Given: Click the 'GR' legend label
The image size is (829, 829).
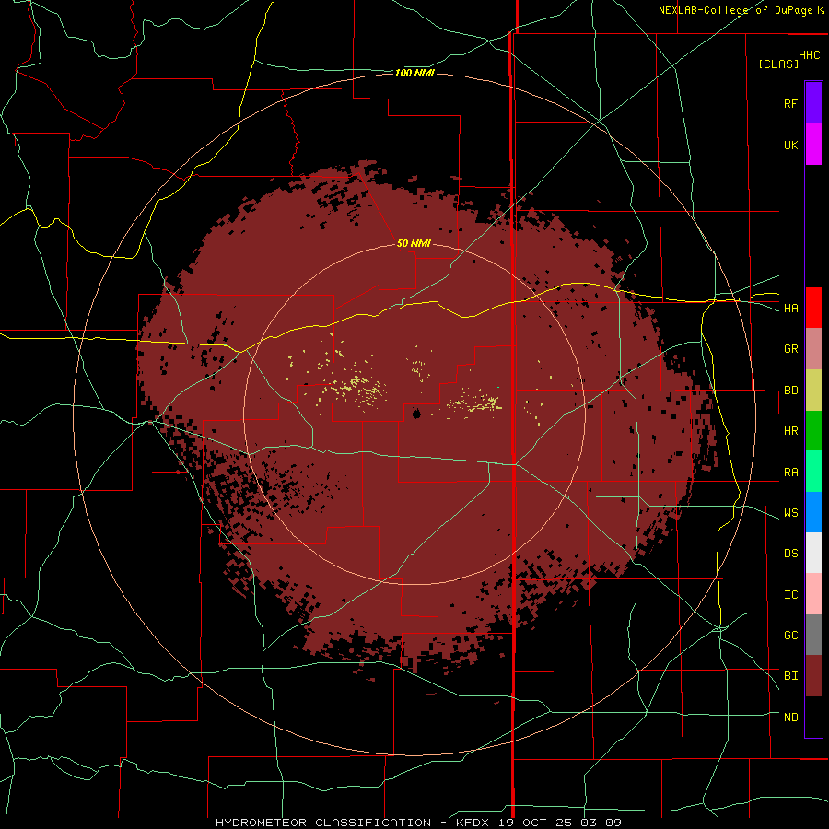Looking at the screenshot, I should (x=791, y=349).
